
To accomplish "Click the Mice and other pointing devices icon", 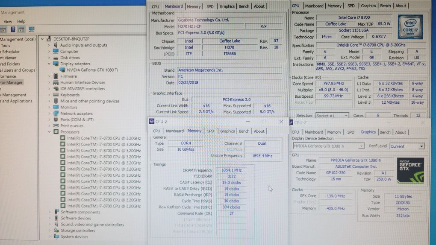I will (56, 101).
